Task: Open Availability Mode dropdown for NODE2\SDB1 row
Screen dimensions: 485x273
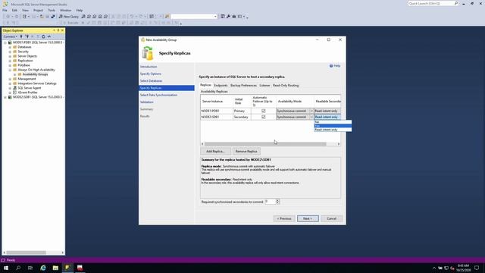Action: [311, 117]
